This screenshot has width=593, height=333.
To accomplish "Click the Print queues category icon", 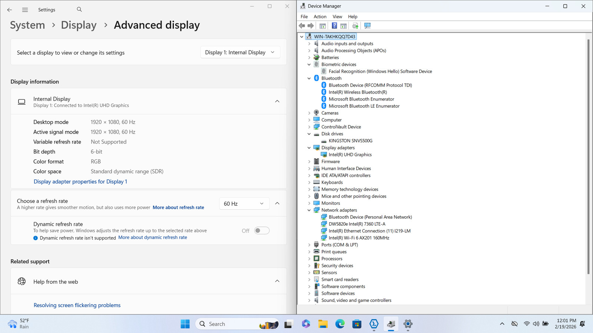I will tap(317, 252).
